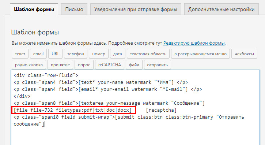Insert an email field tag
265x145 pixels.
click(x=38, y=54)
